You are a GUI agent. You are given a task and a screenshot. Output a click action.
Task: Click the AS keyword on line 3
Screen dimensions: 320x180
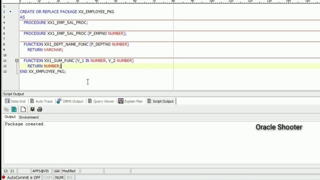tap(22, 17)
